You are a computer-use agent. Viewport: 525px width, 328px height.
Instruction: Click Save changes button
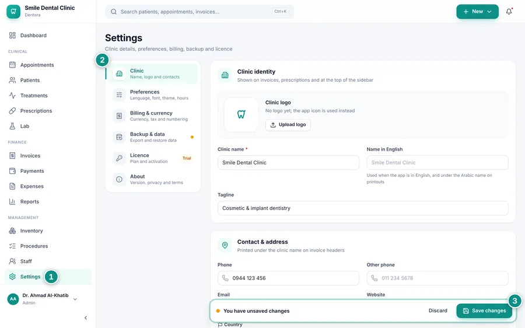[x=484, y=310]
